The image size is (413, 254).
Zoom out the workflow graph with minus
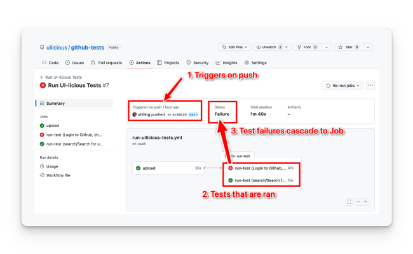tap(358, 202)
